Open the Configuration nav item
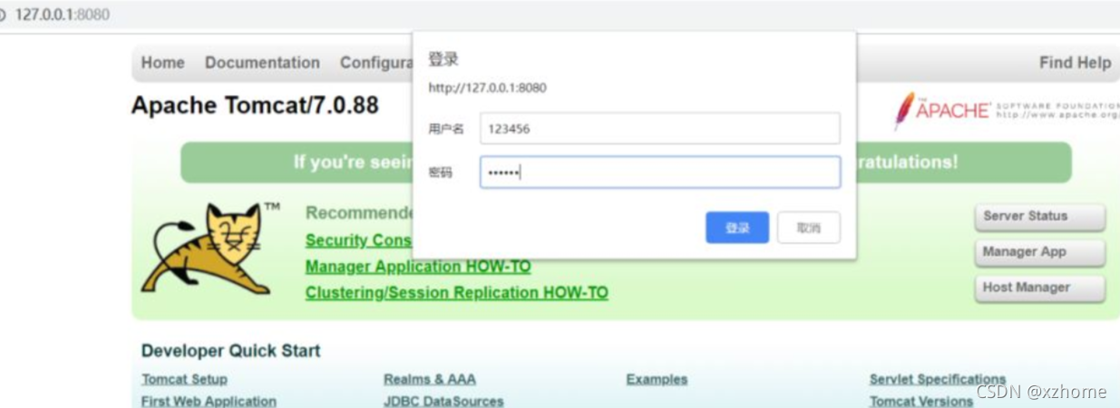This screenshot has height=408, width=1120. point(376,63)
